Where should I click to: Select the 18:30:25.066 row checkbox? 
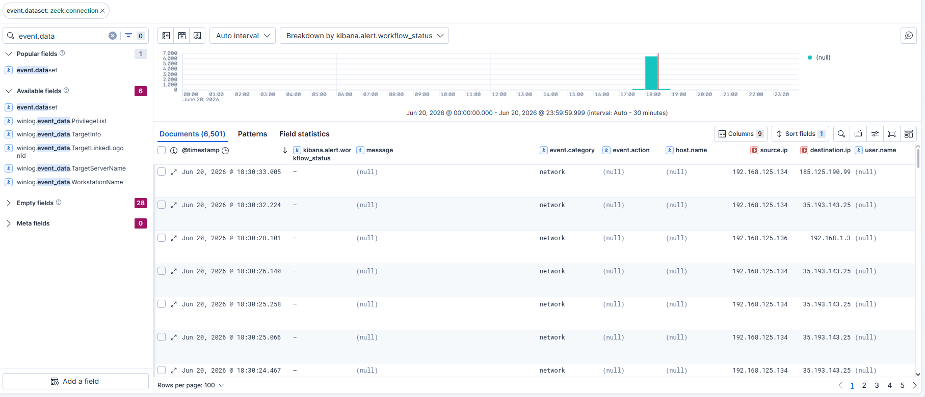pyautogui.click(x=162, y=337)
